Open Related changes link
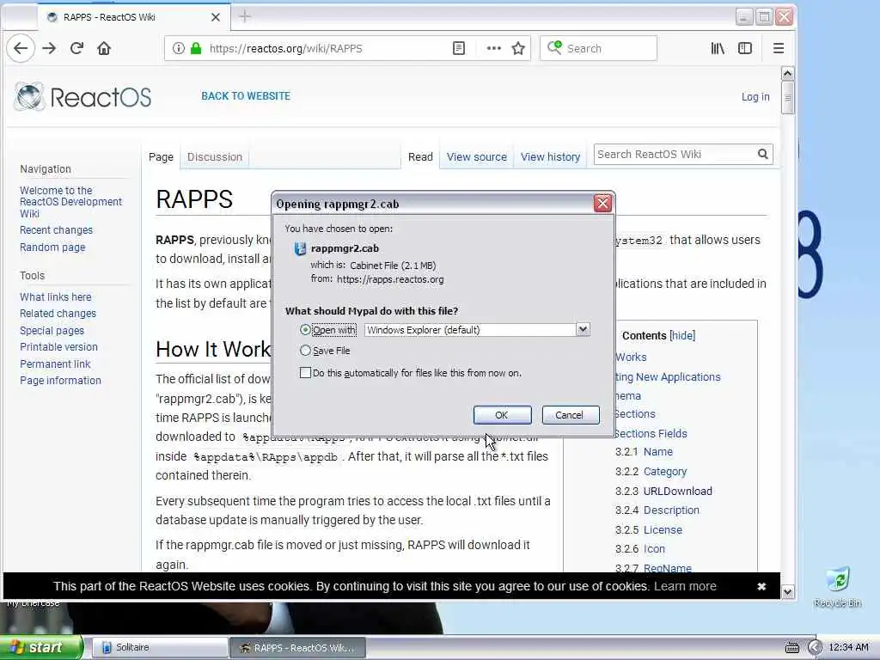The height and width of the screenshot is (660, 880). 58,314
